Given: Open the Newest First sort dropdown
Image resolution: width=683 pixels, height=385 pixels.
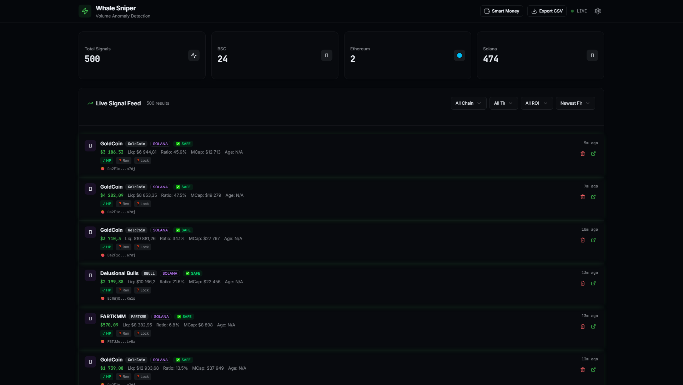Looking at the screenshot, I should coord(575,103).
